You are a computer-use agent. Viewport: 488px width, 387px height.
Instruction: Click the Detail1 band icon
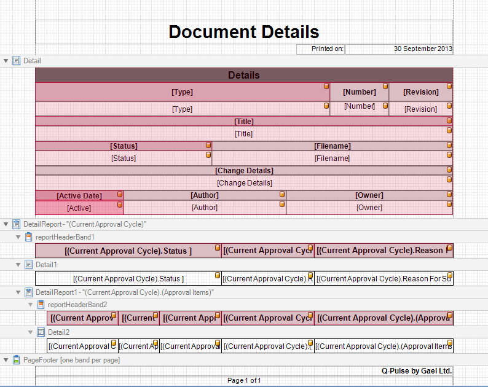28,265
